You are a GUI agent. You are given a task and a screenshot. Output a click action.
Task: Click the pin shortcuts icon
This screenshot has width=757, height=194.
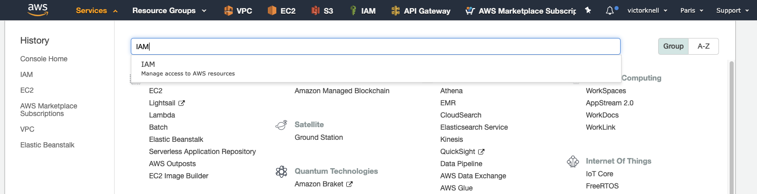(588, 11)
